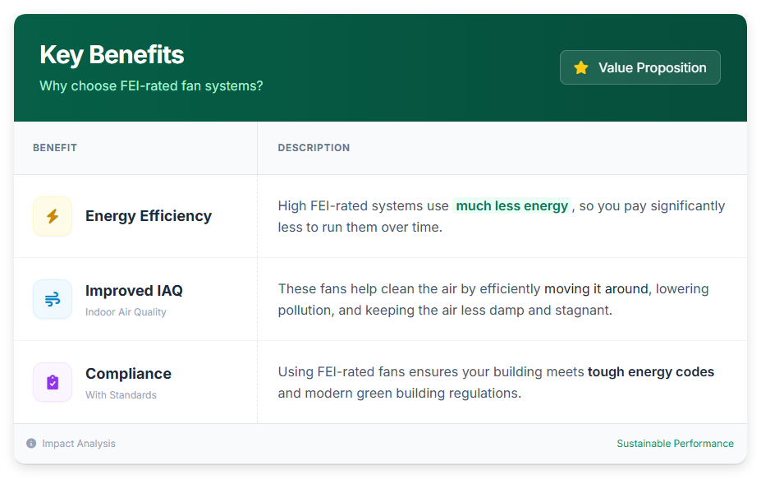
Task: Select the airflow icon beside Improved IAQ
Action: [x=51, y=298]
